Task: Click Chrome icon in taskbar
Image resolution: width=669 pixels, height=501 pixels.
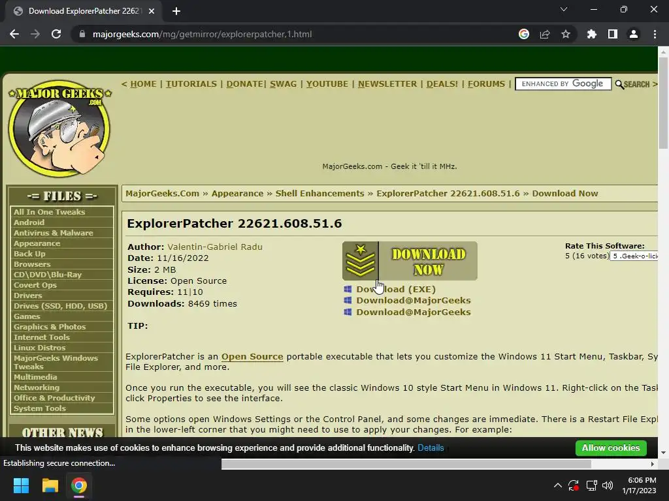Action: pyautogui.click(x=79, y=485)
